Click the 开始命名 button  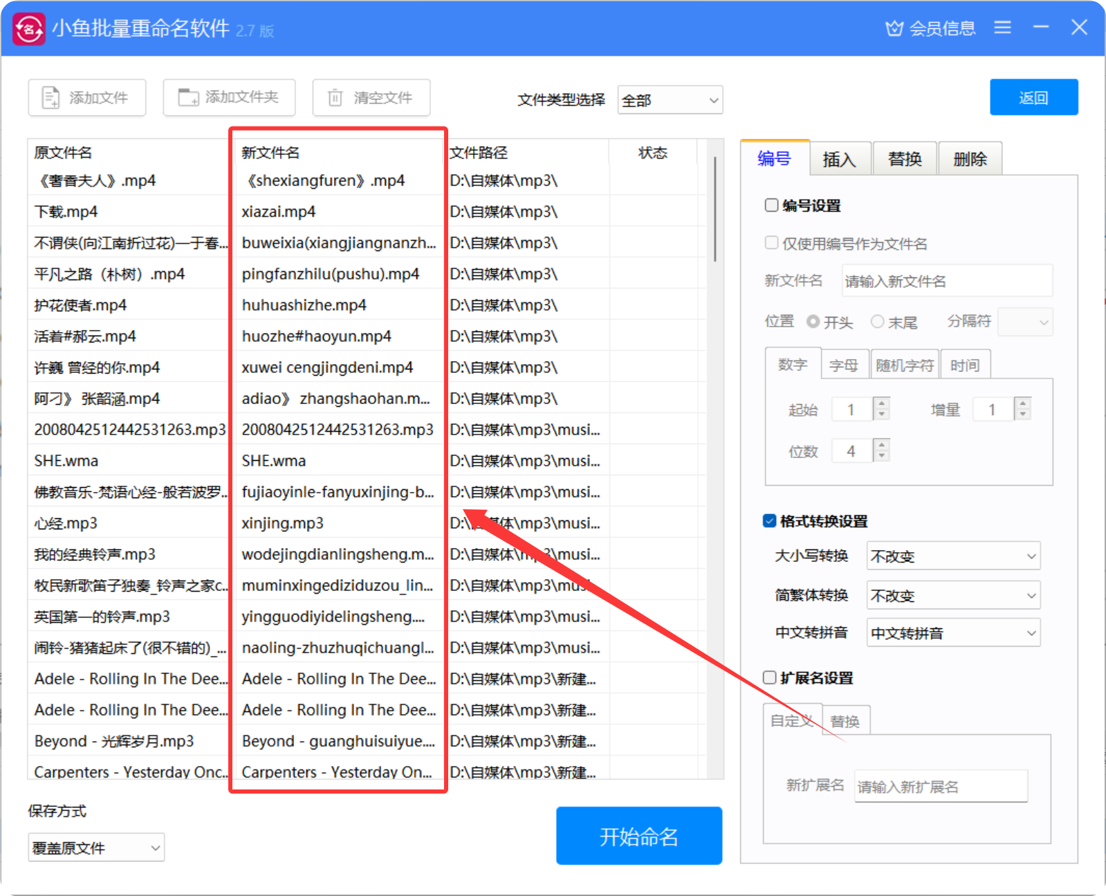(638, 836)
